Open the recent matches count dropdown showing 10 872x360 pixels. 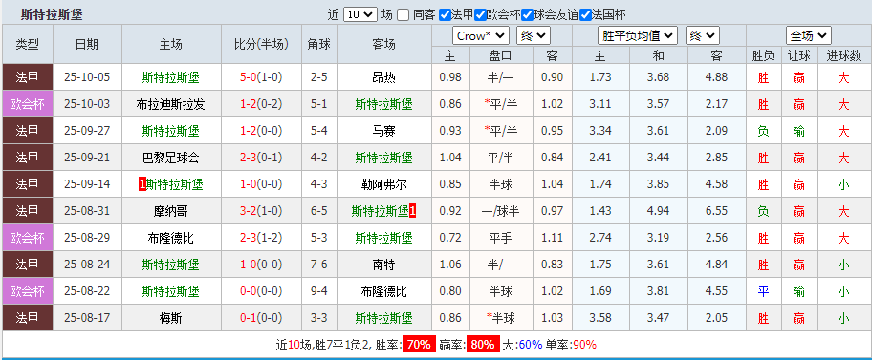click(x=360, y=15)
